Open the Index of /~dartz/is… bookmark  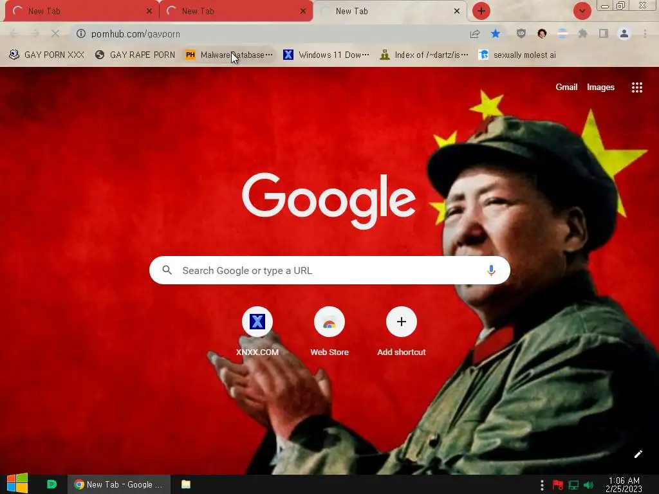[x=423, y=55]
